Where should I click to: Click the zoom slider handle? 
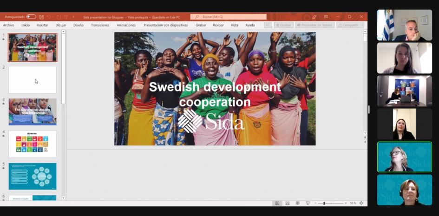(324, 203)
